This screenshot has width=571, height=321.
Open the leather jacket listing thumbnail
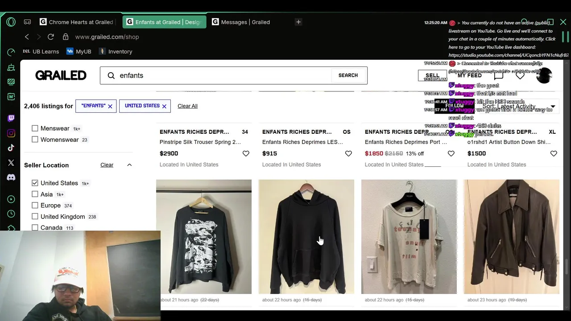[512, 237]
